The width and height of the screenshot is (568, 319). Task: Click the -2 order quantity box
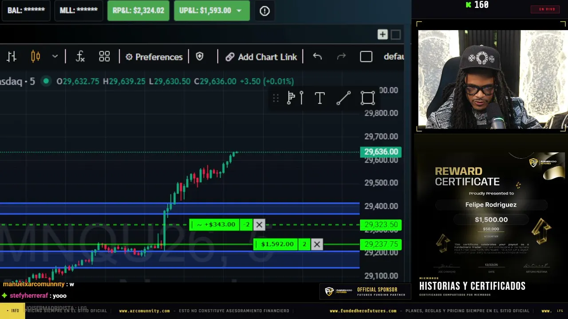pos(247,225)
